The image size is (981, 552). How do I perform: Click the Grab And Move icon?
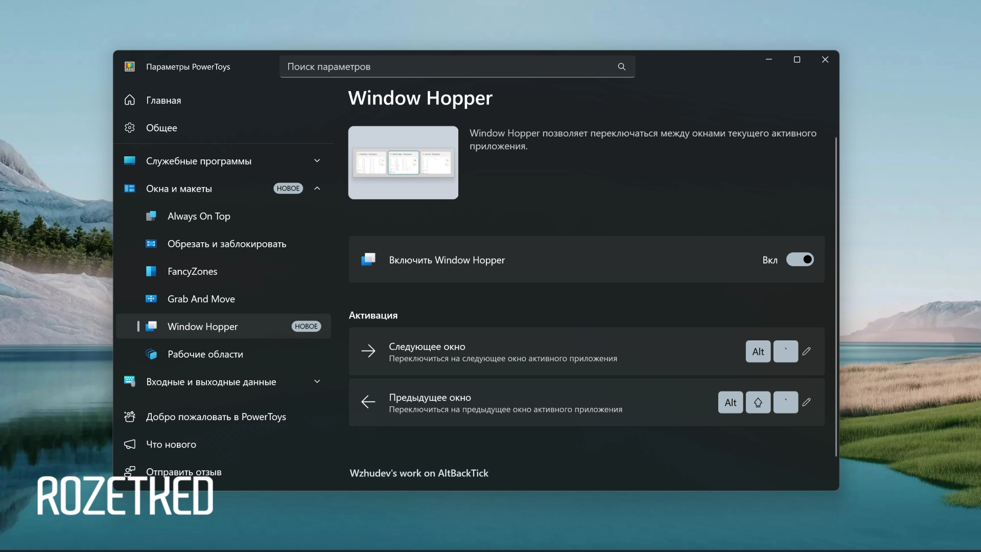pyautogui.click(x=151, y=298)
